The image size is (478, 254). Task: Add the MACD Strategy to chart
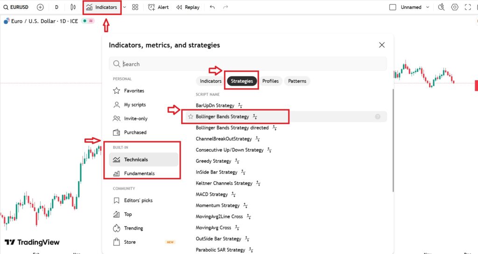point(212,194)
